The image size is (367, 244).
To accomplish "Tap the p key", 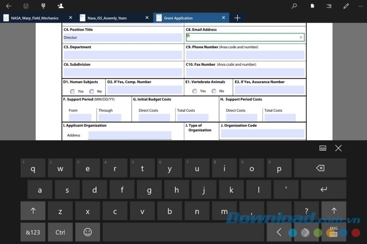I will click(279, 168).
